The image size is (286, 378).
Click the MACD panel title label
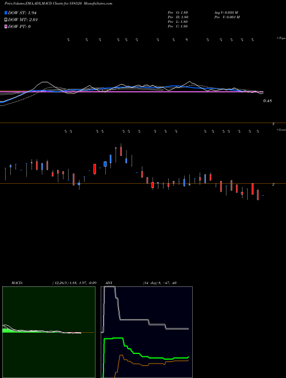(17, 283)
